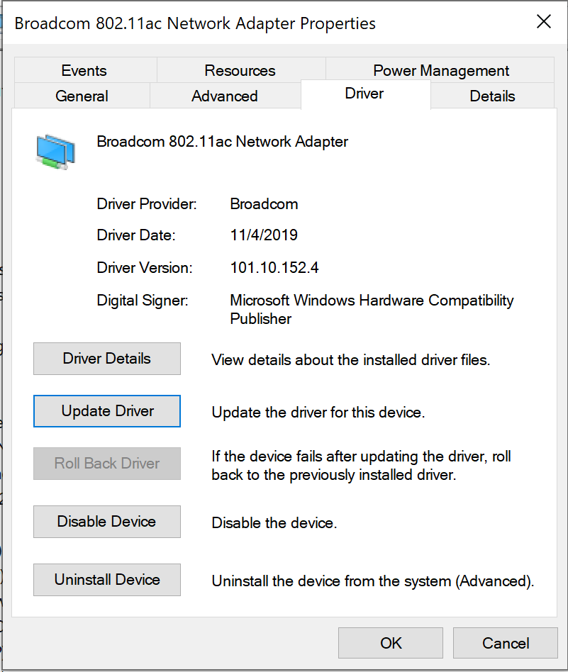
Task: Open the Resources tab
Action: point(240,71)
